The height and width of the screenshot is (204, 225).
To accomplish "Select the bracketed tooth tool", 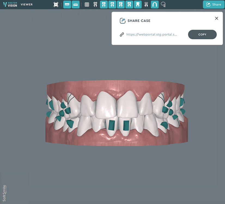I will [x=138, y=4].
